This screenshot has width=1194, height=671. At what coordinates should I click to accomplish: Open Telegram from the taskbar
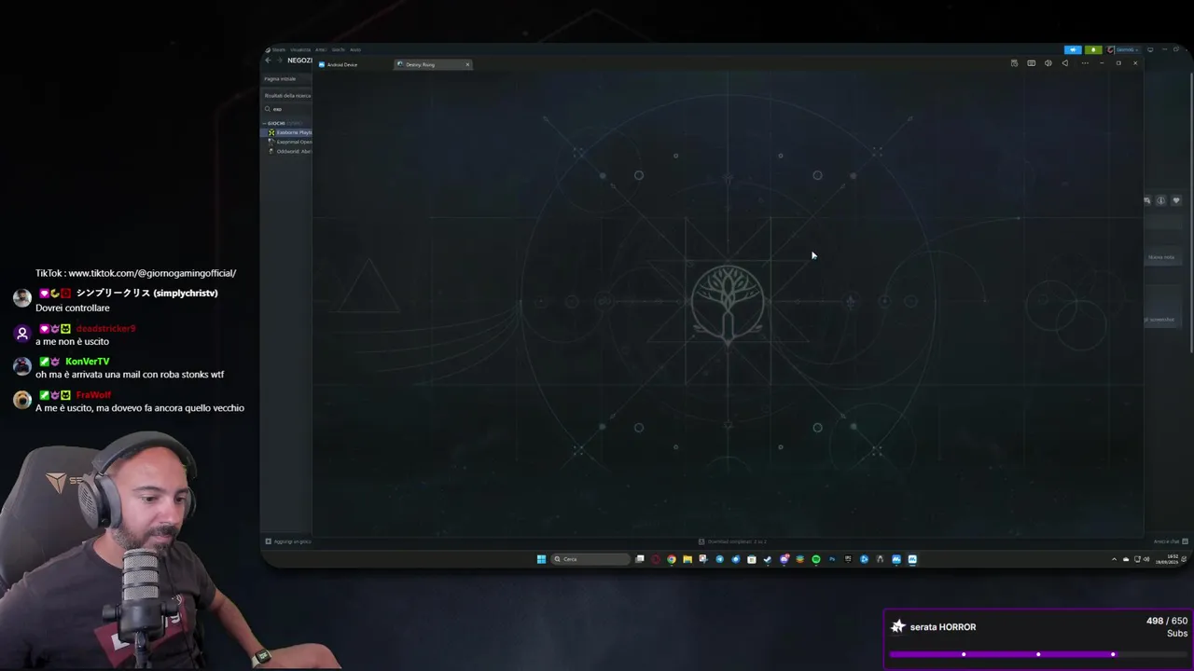720,559
